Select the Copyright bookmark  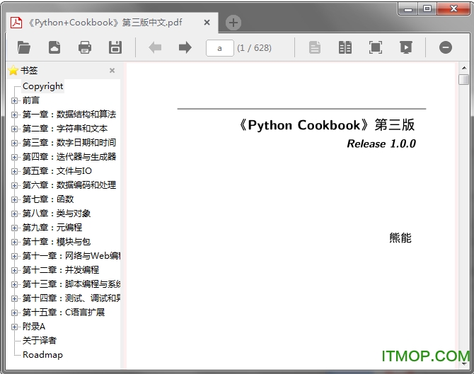42,86
